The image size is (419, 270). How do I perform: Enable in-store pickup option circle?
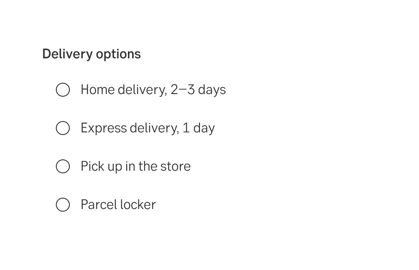[x=63, y=166]
